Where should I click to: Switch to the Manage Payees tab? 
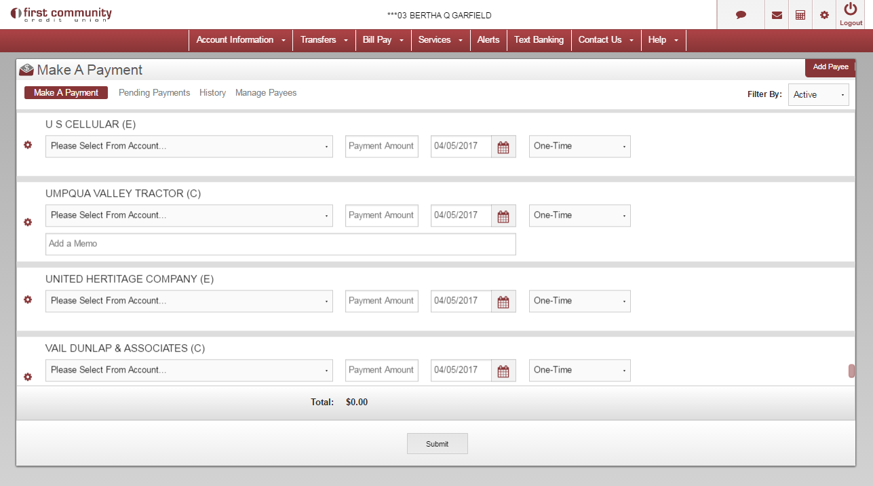266,93
